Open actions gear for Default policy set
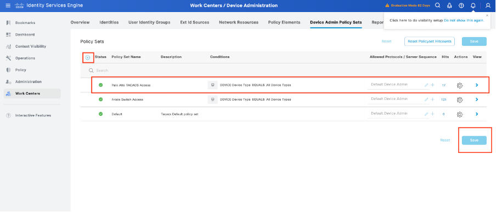The image size is (496, 212). coord(460,114)
